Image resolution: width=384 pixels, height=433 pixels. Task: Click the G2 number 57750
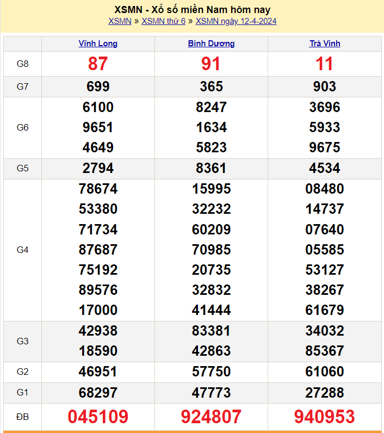tap(211, 372)
